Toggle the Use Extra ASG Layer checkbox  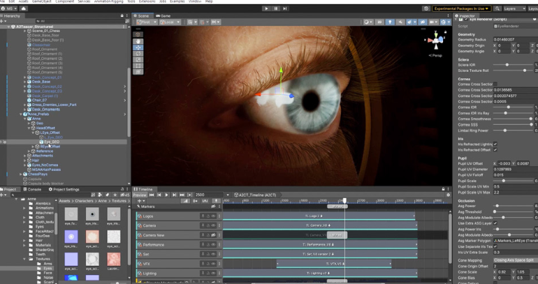(495, 223)
